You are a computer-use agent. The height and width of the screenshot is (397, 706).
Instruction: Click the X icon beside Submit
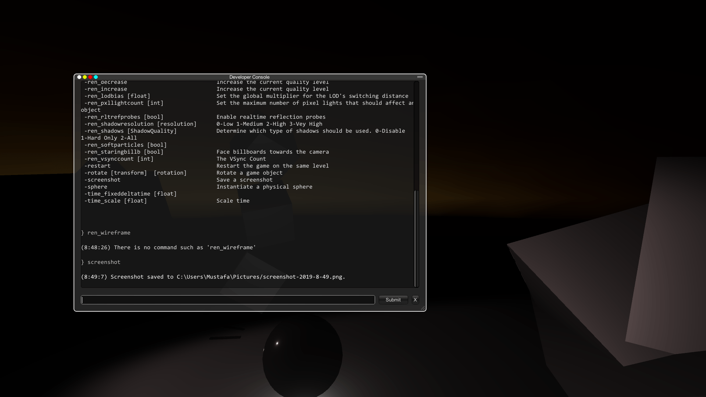point(415,300)
